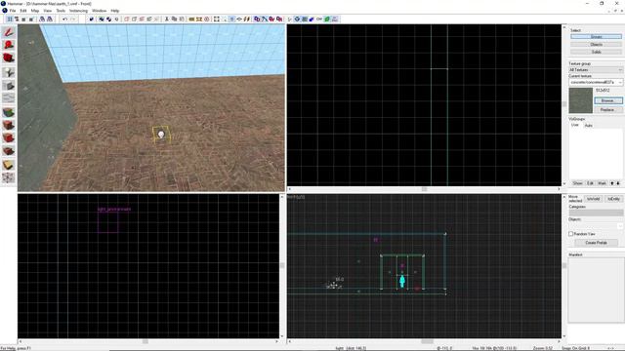Image resolution: width=625 pixels, height=351 pixels.
Task: Click the current texture preview thumbnail
Action: pos(580,100)
